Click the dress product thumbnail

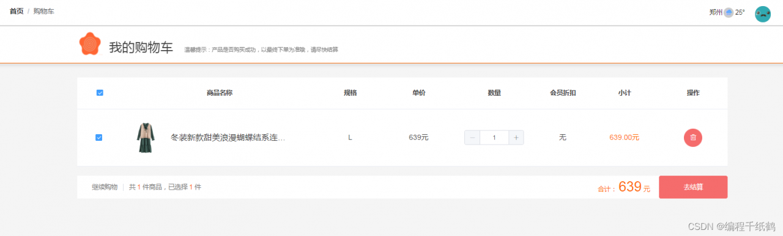(146, 138)
